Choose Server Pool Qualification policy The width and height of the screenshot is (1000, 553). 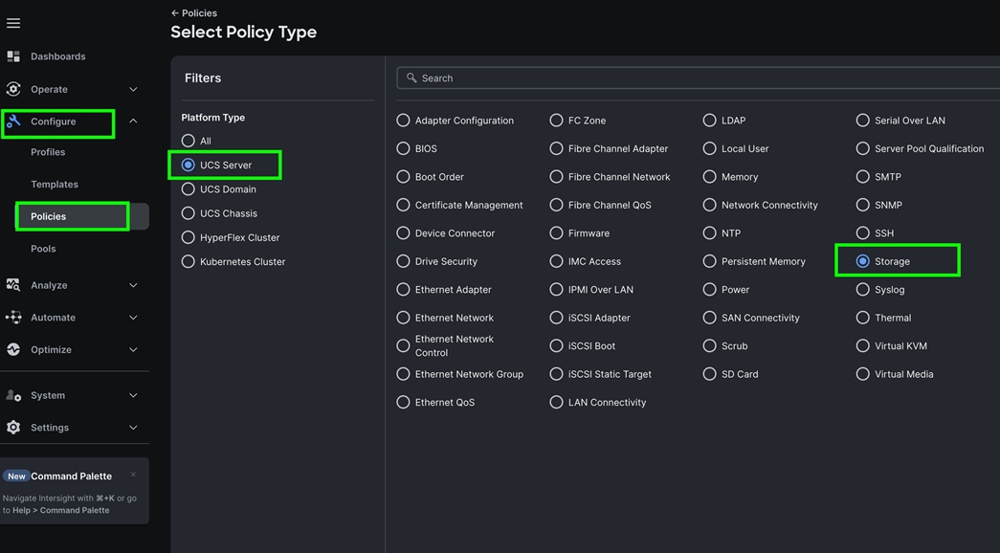863,148
